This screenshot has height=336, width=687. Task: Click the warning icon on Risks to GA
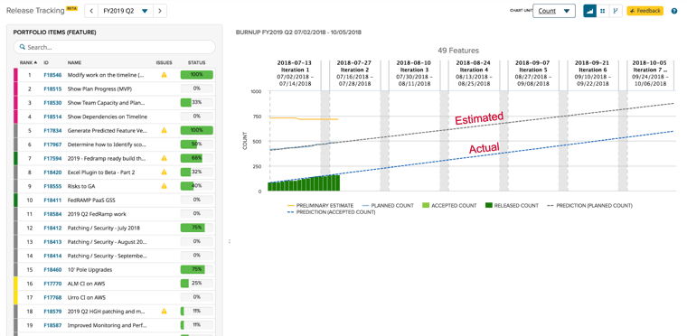(164, 186)
